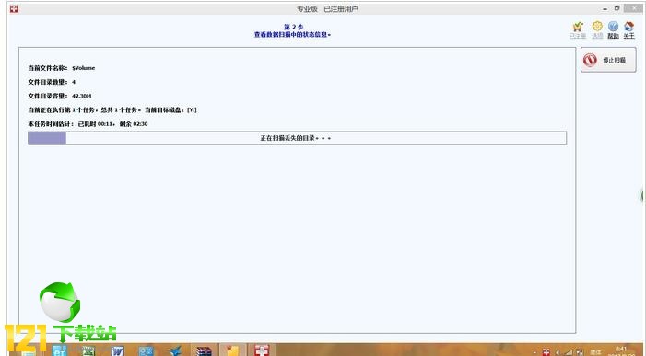Open the blue 'er' icon on taskbar
646x356 pixels.
point(59,350)
